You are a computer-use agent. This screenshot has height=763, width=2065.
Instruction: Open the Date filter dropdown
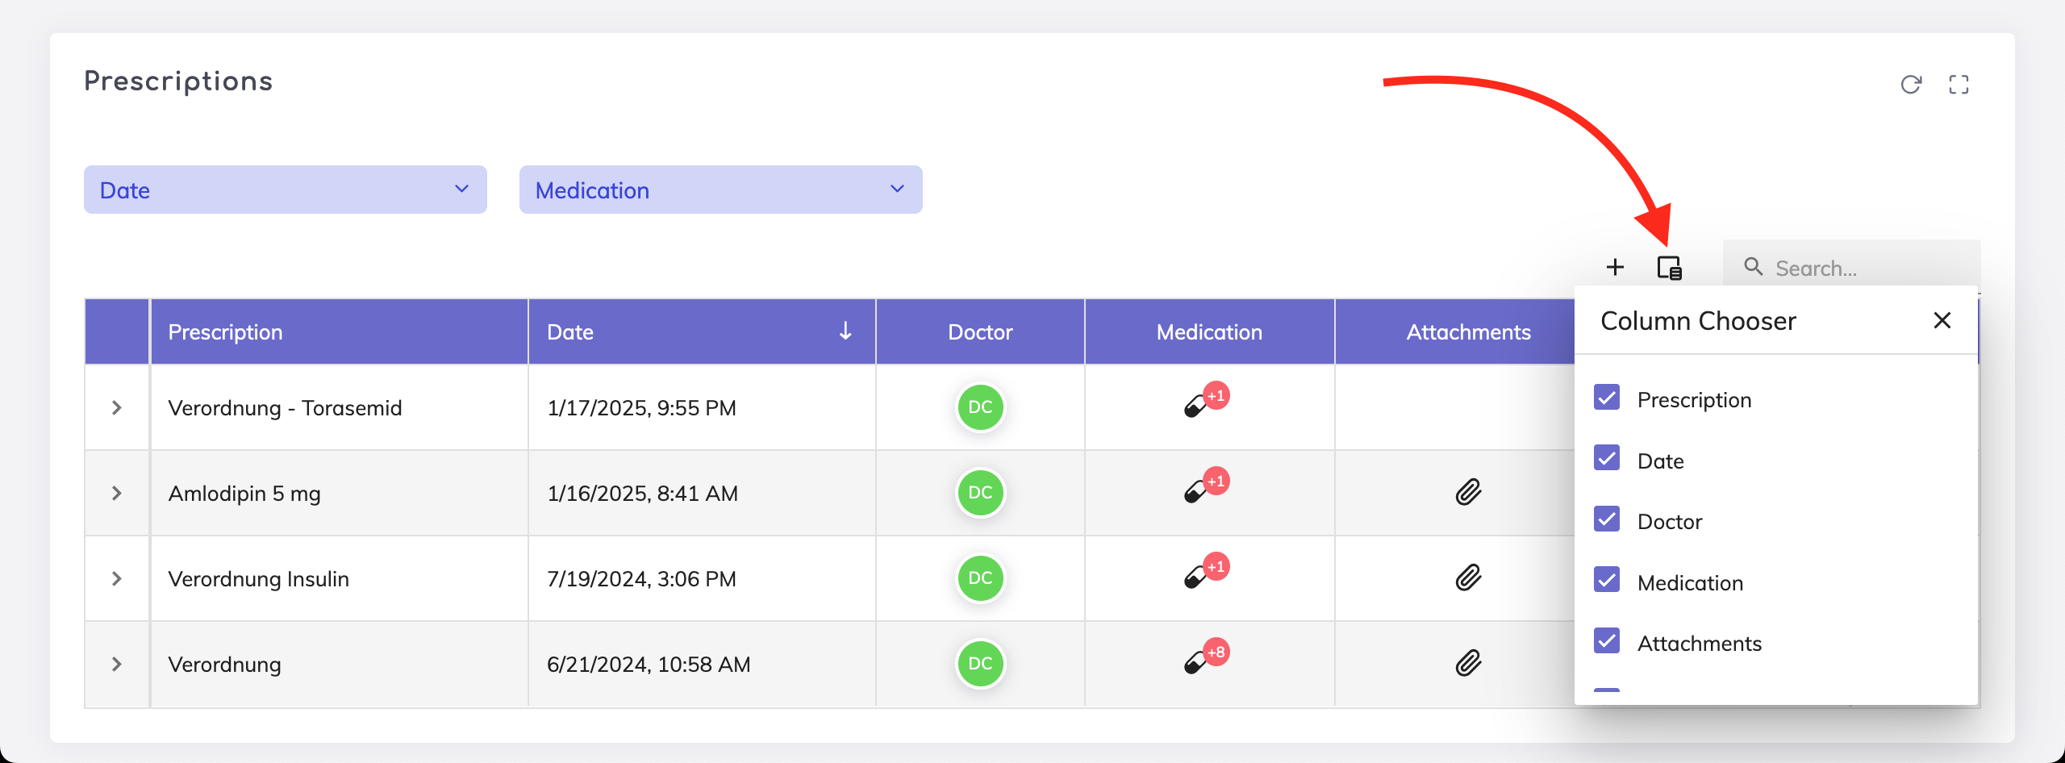(x=286, y=190)
